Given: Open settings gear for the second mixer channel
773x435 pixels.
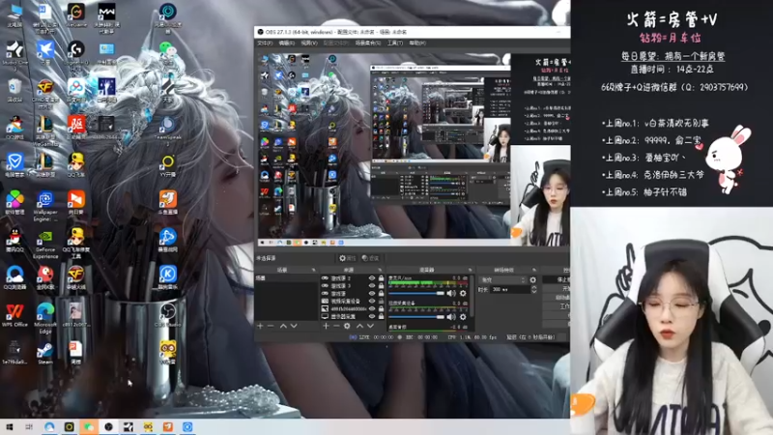Looking at the screenshot, I should click(x=463, y=317).
